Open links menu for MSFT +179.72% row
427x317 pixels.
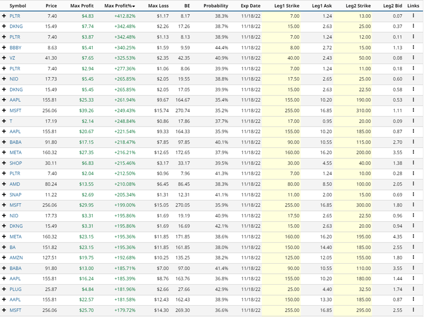(413, 310)
